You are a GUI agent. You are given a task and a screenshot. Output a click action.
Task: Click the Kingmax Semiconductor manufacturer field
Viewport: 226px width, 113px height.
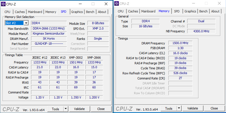pyautogui.click(x=49, y=33)
